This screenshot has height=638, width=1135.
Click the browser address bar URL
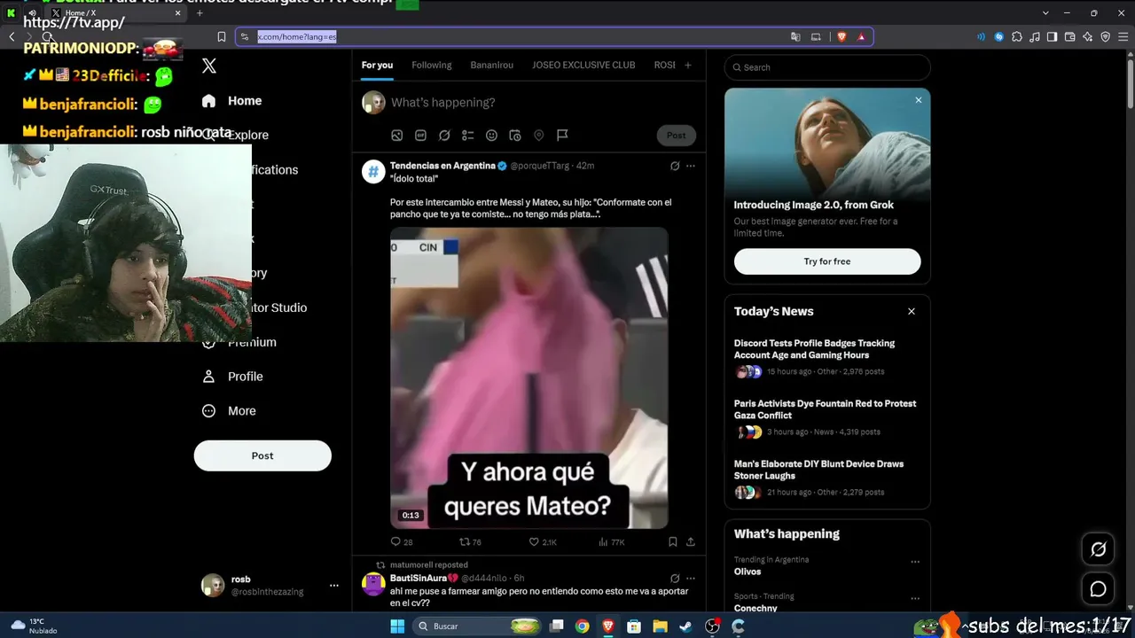pyautogui.click(x=296, y=36)
